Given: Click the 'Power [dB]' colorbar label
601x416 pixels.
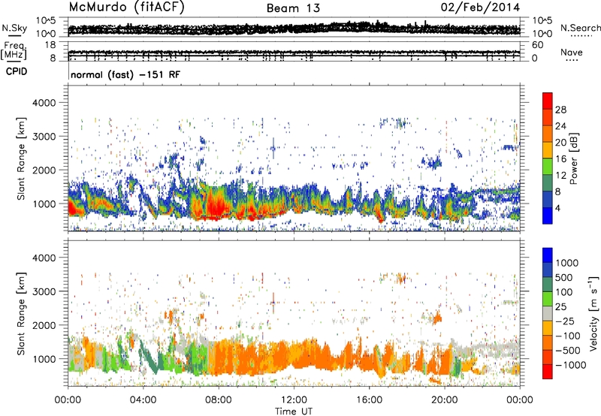Looking at the screenshot, I should (x=574, y=158).
